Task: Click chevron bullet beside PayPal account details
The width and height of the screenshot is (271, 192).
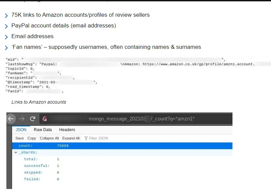Action: coord(6,26)
